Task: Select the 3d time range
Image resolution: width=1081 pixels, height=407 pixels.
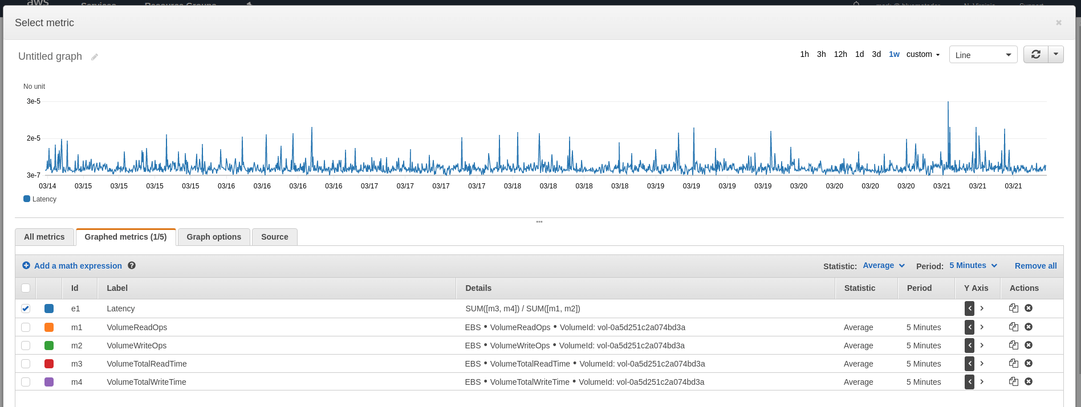Action: pyautogui.click(x=876, y=55)
